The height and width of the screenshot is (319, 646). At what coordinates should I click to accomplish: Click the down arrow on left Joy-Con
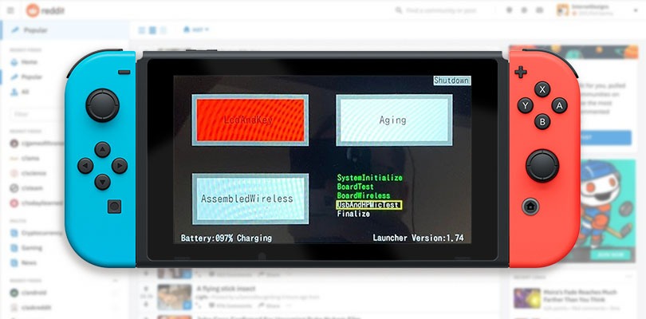coord(102,182)
